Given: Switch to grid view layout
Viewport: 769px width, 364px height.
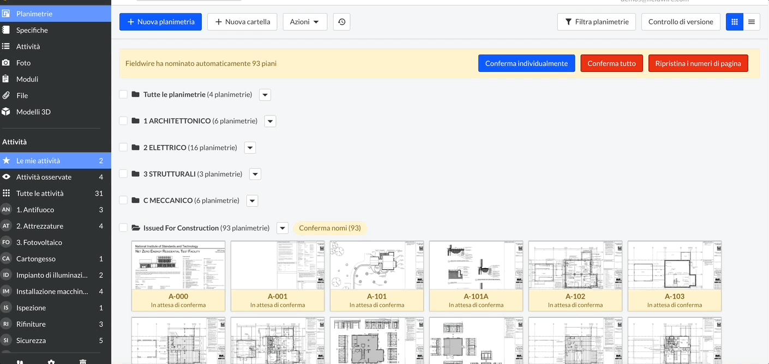Looking at the screenshot, I should (x=735, y=22).
